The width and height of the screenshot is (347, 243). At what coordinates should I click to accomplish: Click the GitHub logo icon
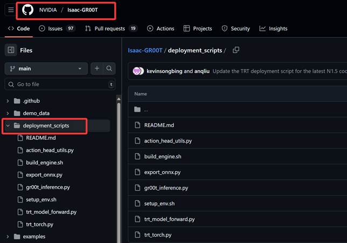click(27, 10)
